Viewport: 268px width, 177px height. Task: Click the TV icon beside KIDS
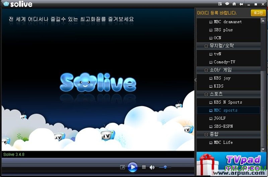pos(211,86)
